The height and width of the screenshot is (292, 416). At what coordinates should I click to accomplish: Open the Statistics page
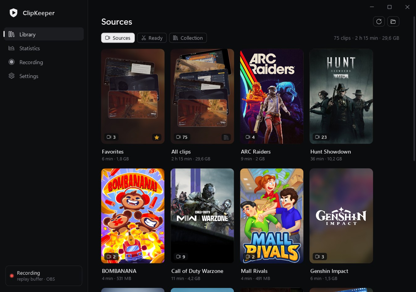44,48
